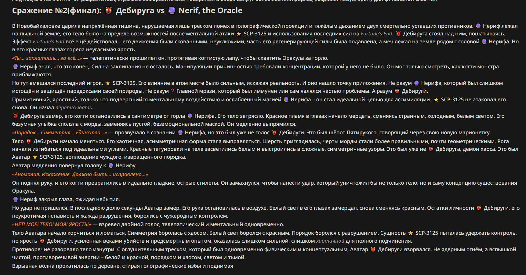Click the star before "SCP-3125 пыталась удержать"
Image resolution: width=526 pixels, height=275 pixels.
(411, 233)
